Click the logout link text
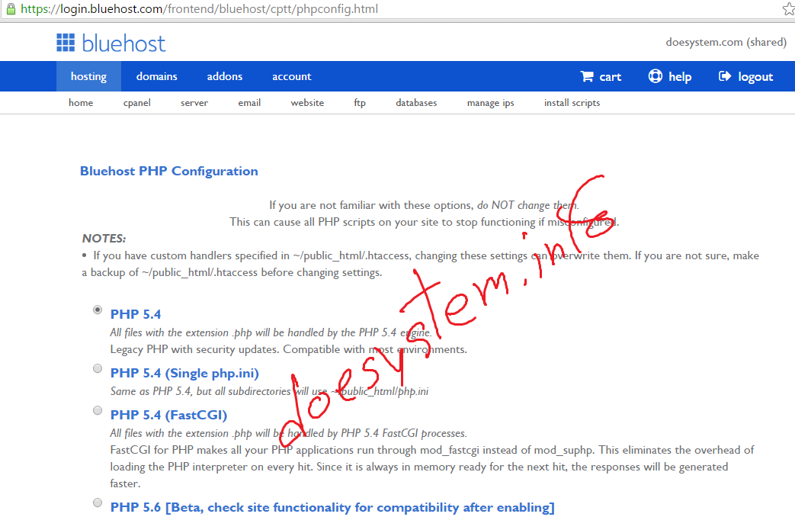This screenshot has width=795, height=517. click(x=755, y=76)
